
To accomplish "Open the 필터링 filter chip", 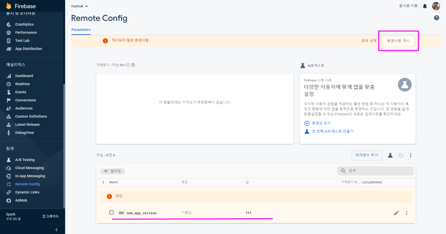I will pyautogui.click(x=113, y=171).
